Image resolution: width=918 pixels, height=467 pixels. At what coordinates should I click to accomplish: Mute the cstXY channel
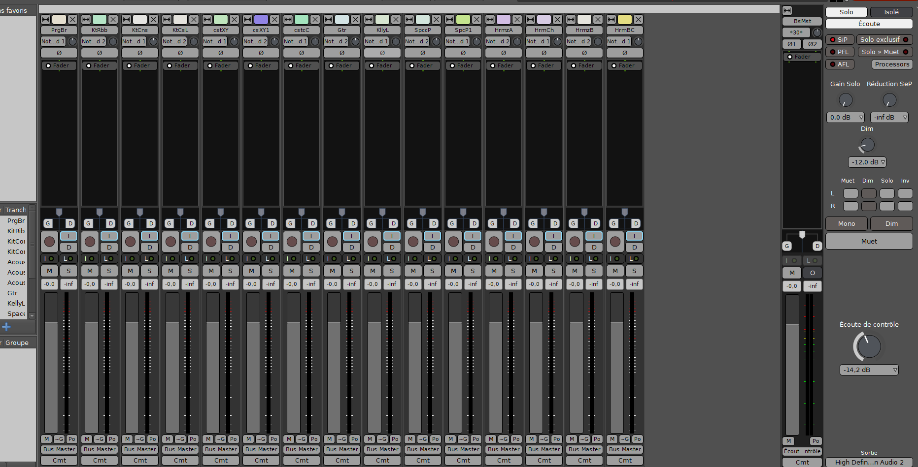coord(211,271)
